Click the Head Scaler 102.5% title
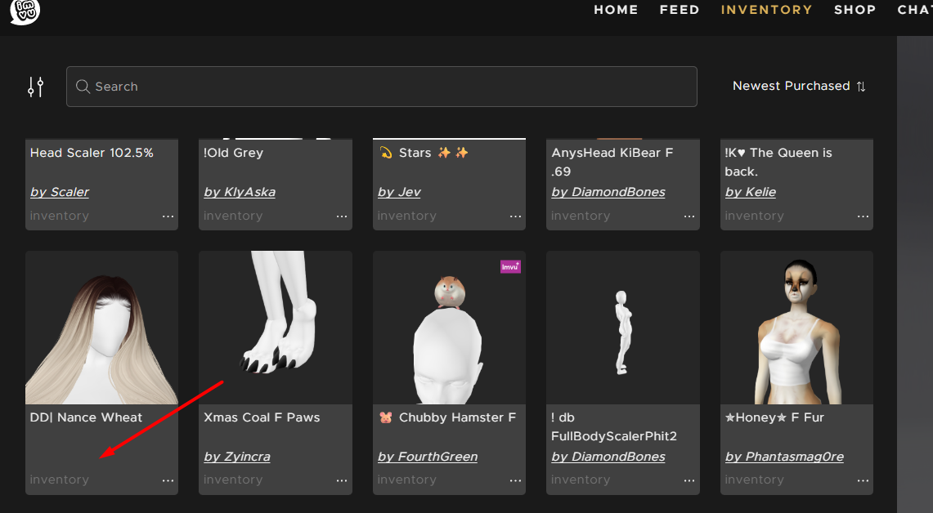933x513 pixels. click(92, 153)
